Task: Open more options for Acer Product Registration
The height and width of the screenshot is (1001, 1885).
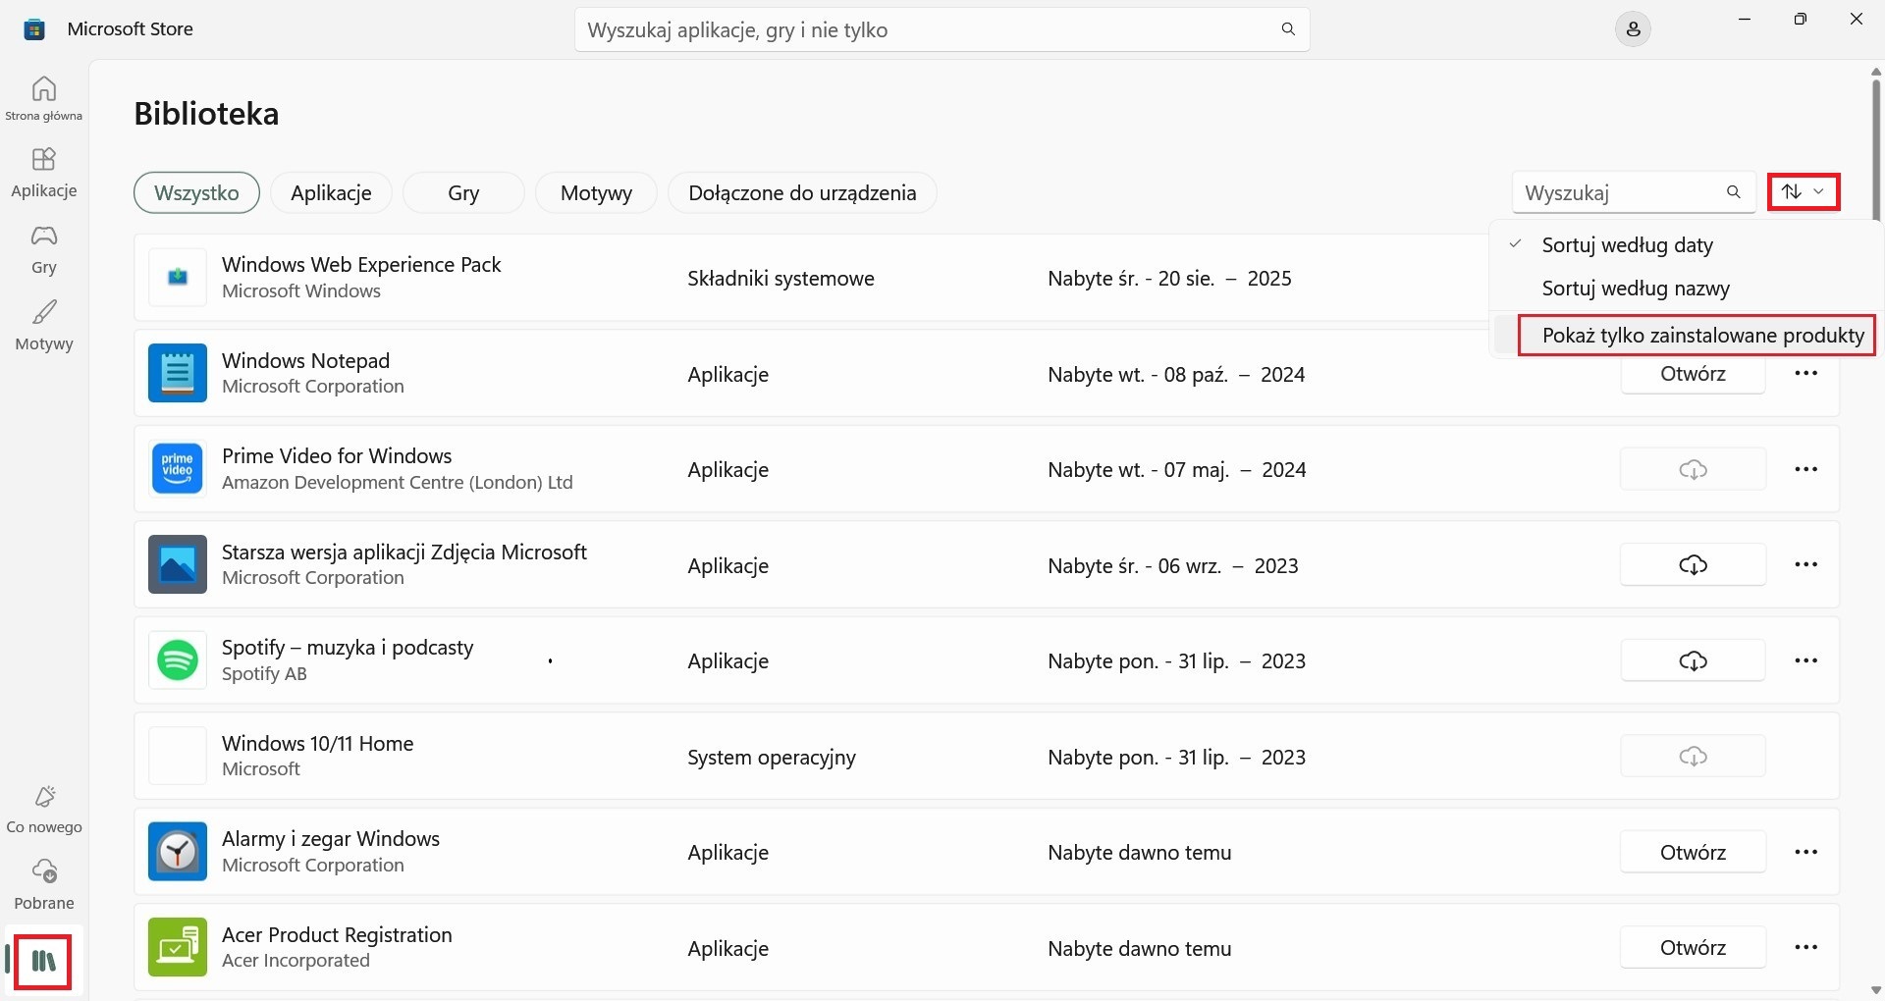Action: coord(1806,948)
